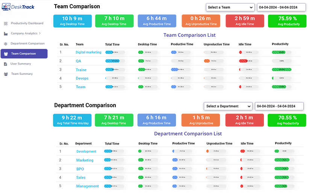Open the Select a Team dropdown
This screenshot has height=193, width=309.
point(230,7)
